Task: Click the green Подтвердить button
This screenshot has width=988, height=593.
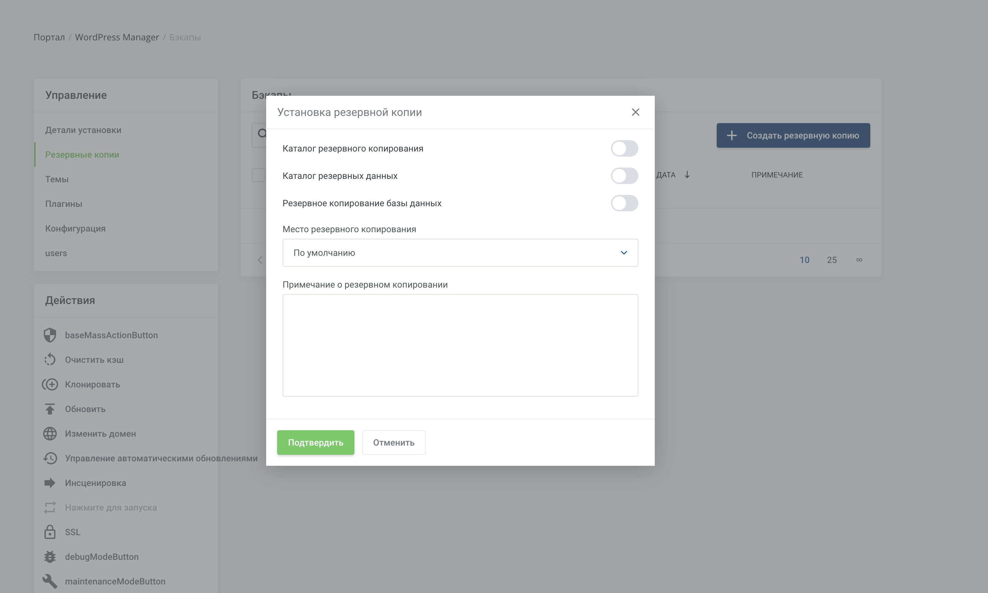Action: 316,442
